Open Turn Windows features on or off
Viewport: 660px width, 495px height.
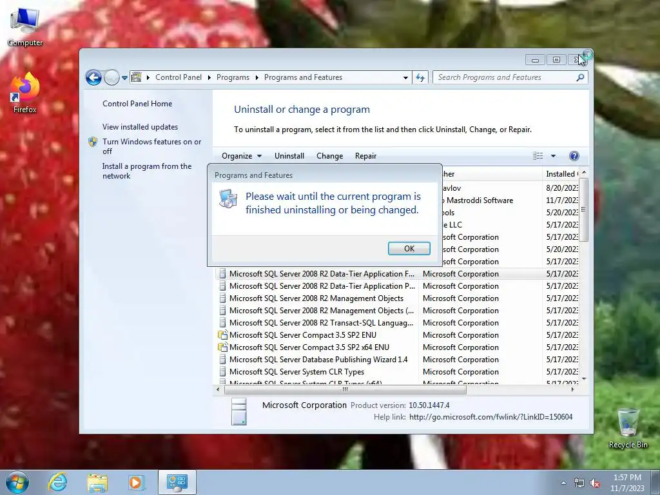tap(152, 146)
